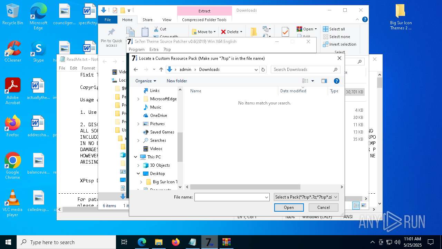
Task: Click the search magnifier in Search Downloads
Action: 335,70
